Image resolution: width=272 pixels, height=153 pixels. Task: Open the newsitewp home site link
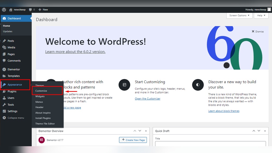click(x=17, y=10)
